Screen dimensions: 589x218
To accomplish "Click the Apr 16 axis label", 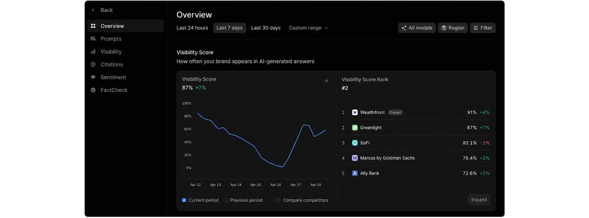I will [x=276, y=185].
